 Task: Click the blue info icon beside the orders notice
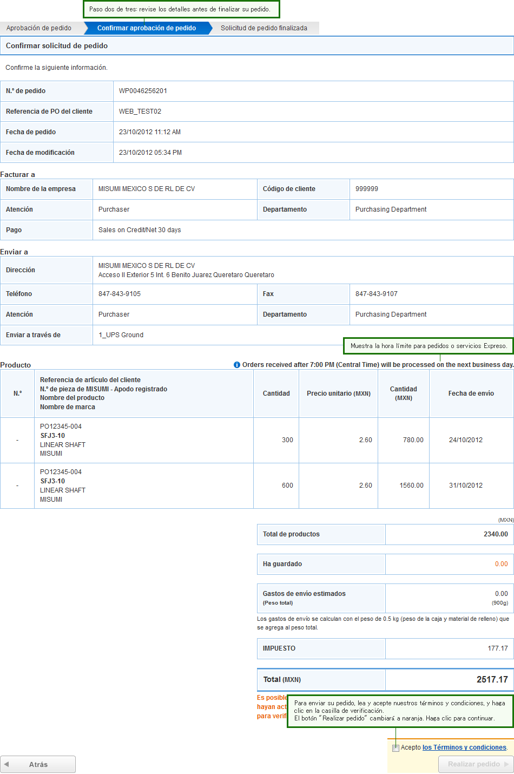[236, 365]
